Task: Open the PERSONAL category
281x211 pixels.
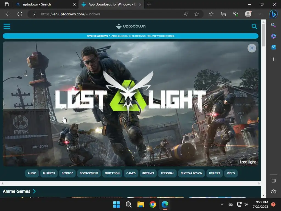Action: click(167, 173)
